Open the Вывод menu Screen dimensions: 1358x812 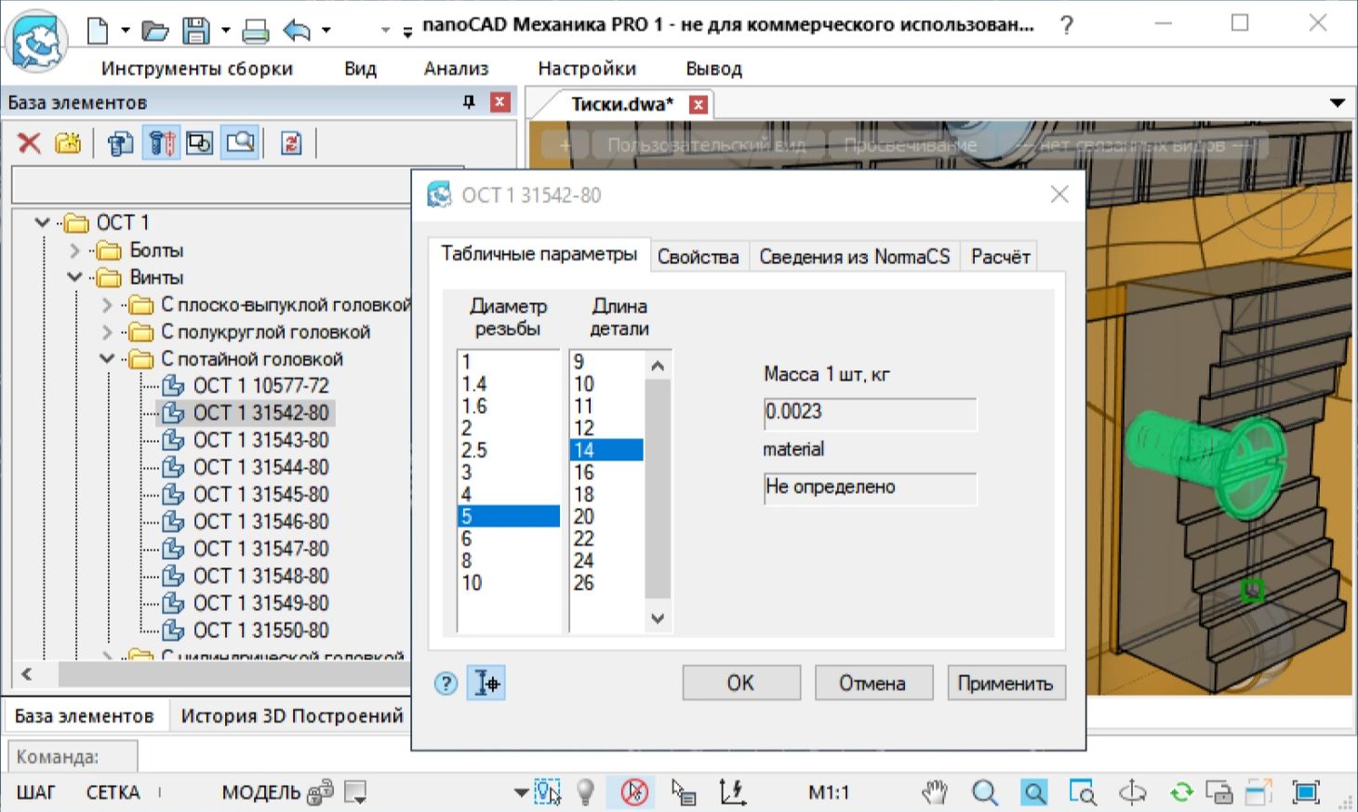coord(713,68)
